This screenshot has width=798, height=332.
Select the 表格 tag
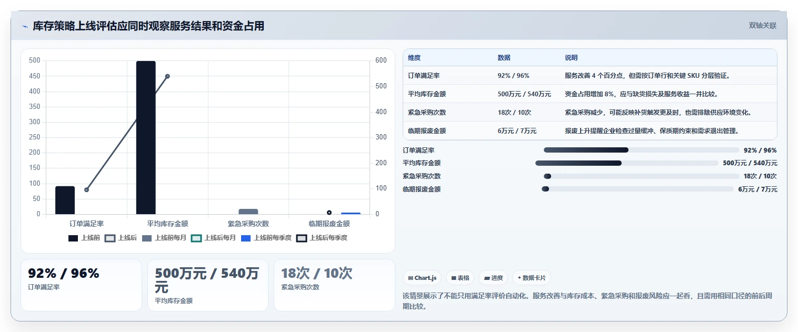click(x=460, y=278)
